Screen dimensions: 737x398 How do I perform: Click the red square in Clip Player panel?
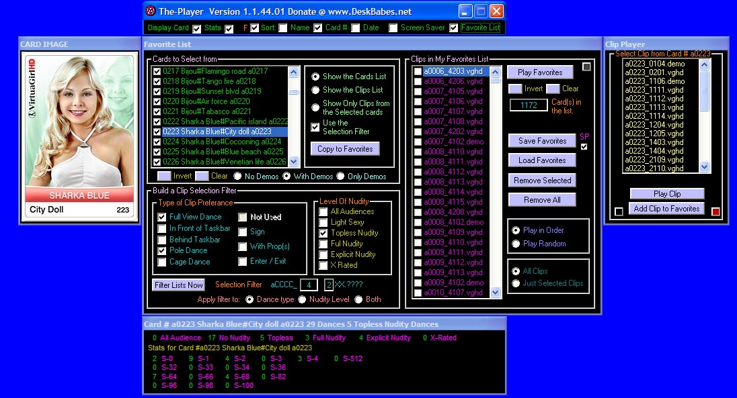pos(715,212)
